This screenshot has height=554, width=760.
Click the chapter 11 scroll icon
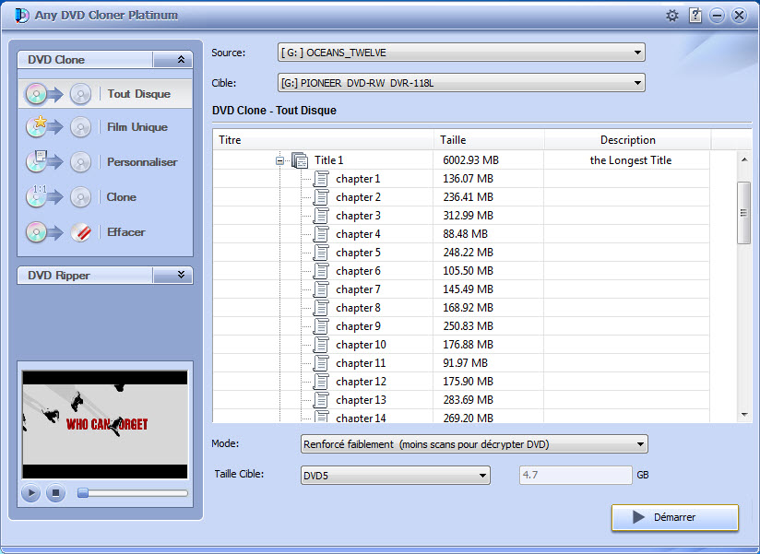[x=321, y=362]
